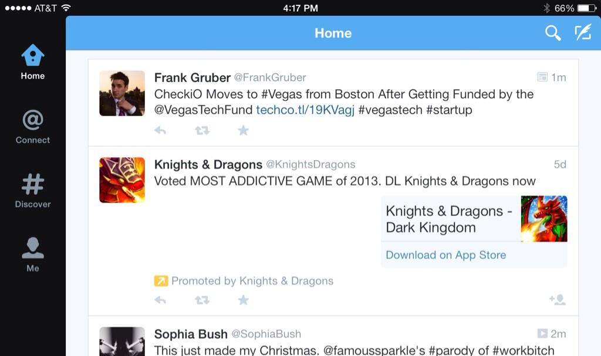Favorite Frank Gruber's tweet with star
The image size is (601, 356).
[243, 130]
